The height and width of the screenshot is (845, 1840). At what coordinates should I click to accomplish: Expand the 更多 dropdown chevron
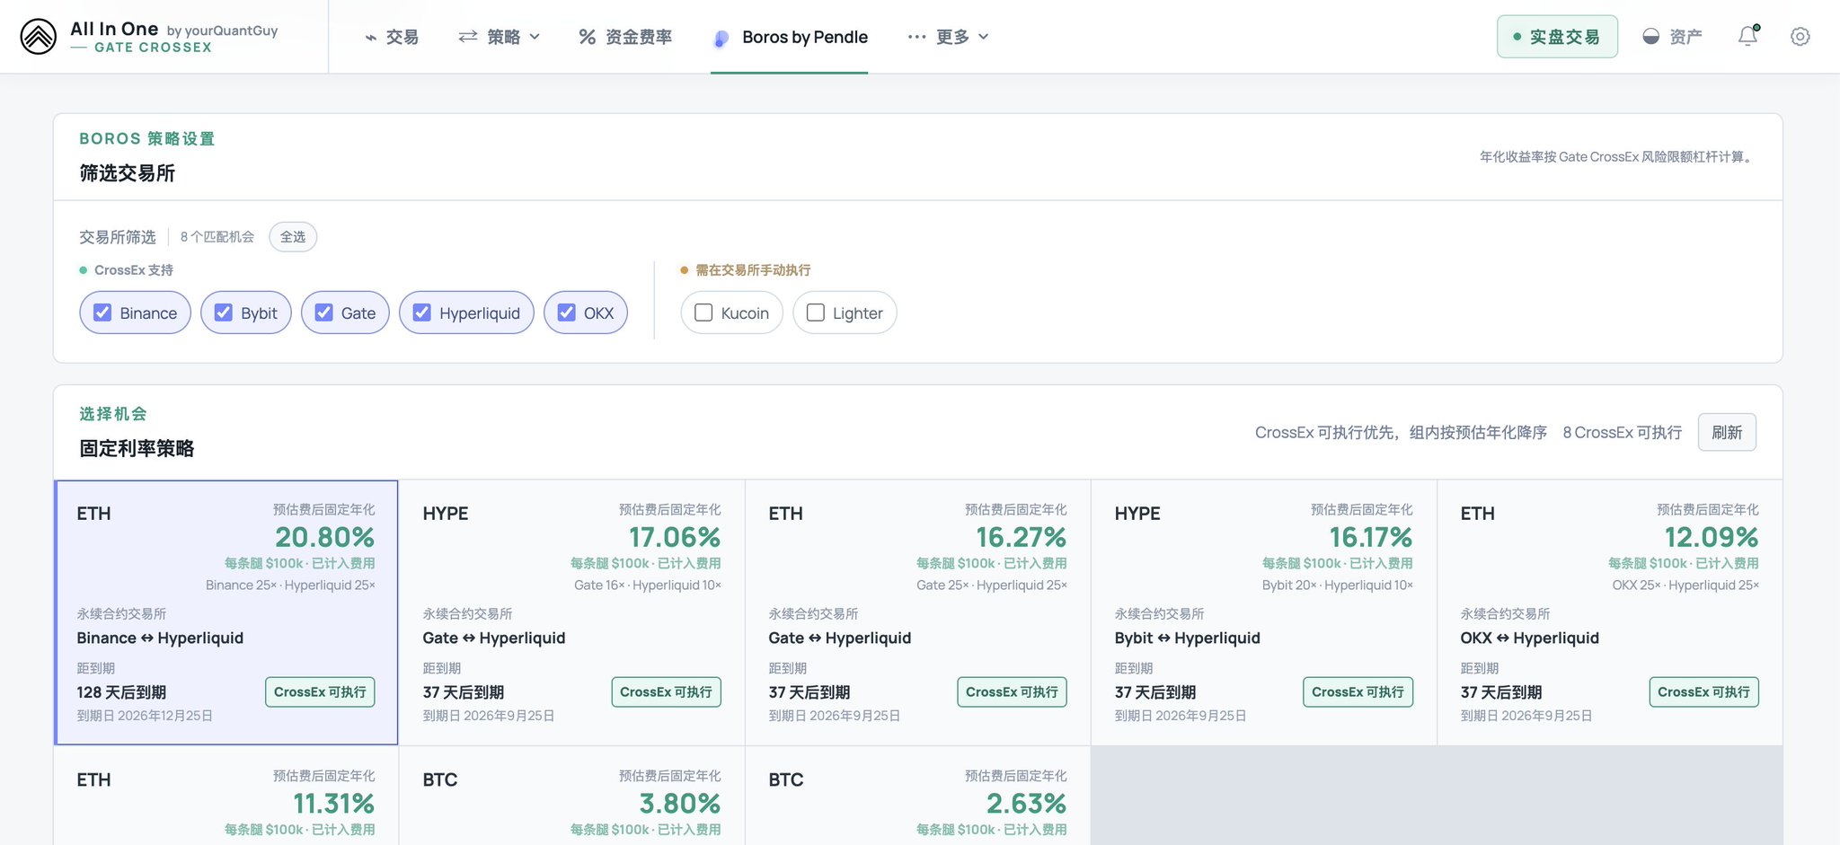pyautogui.click(x=983, y=37)
